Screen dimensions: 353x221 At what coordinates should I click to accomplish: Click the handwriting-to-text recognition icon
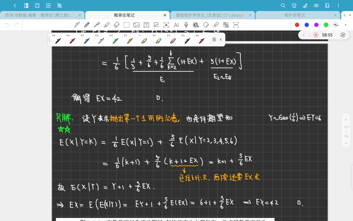(166, 25)
